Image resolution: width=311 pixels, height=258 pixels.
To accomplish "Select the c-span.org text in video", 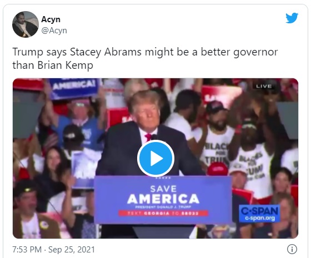I will click(260, 219).
